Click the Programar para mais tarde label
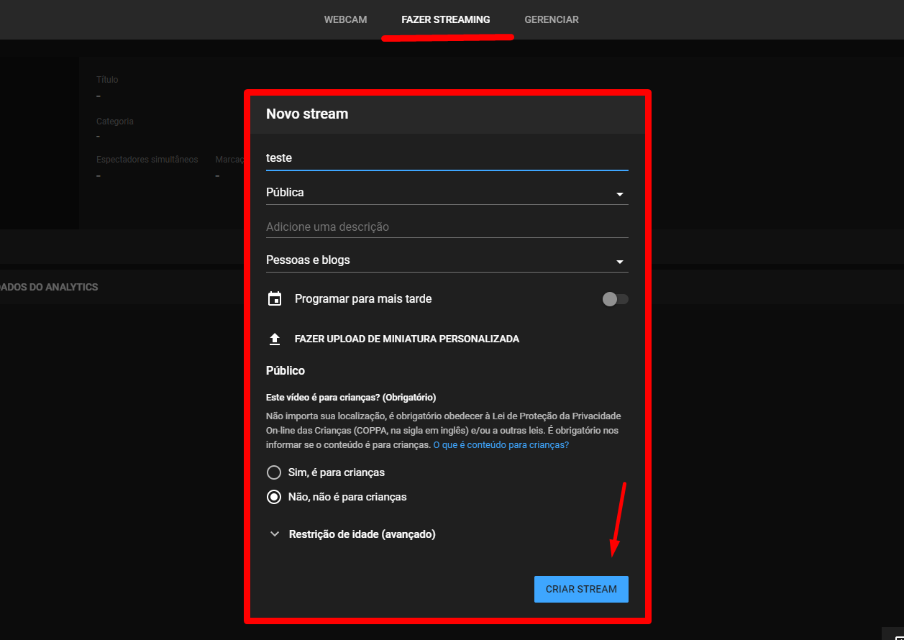Viewport: 904px width, 640px height. [x=363, y=299]
